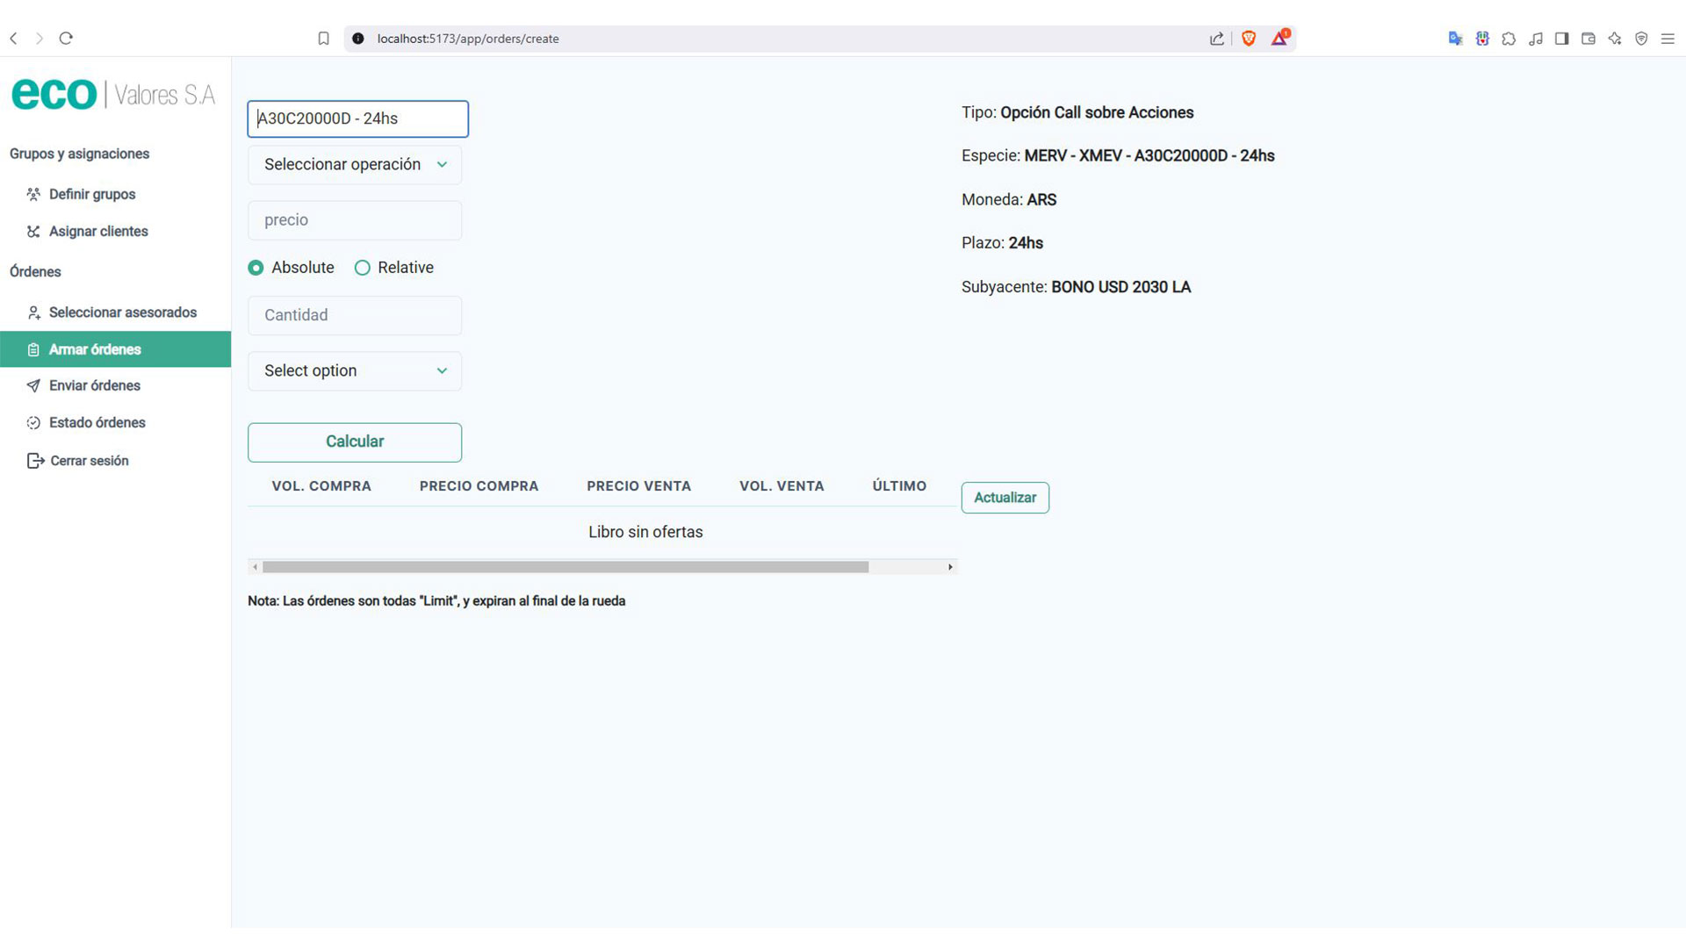Bookmark this page with the bookmark icon
The image size is (1686, 948).
323,39
